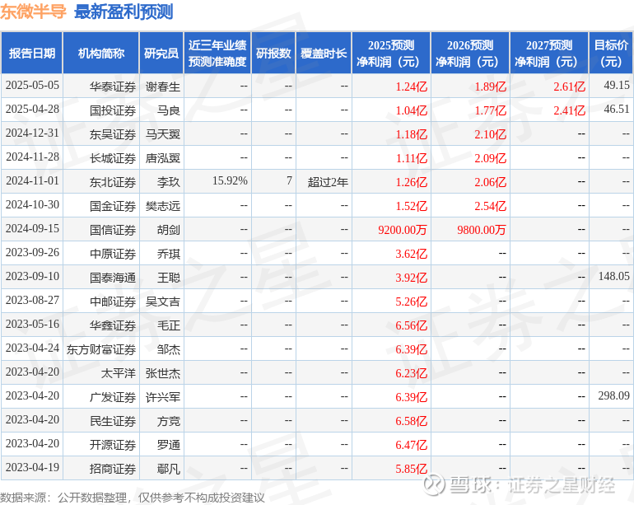Click the 数据来源 disclaimer footer text
634x505 pixels.
pyautogui.click(x=133, y=498)
